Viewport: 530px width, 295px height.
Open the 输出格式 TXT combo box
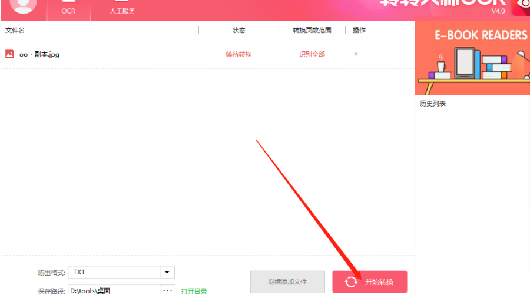[x=121, y=273]
